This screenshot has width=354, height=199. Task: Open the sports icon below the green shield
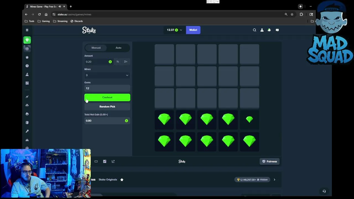pyautogui.click(x=27, y=49)
